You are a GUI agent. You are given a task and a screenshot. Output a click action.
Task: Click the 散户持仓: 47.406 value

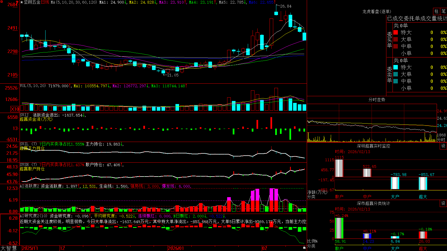(104, 165)
